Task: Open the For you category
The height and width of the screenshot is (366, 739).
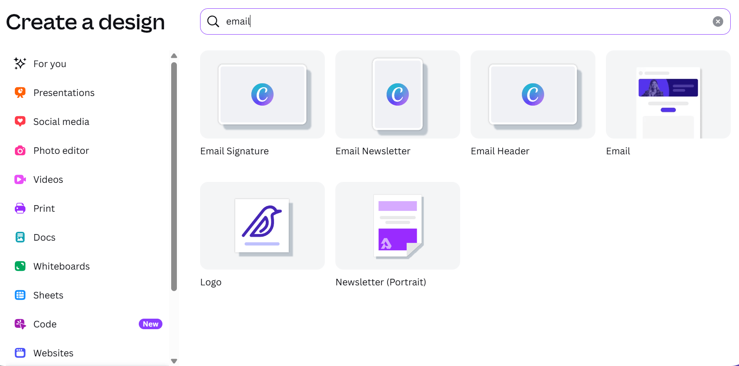Action: pos(49,64)
